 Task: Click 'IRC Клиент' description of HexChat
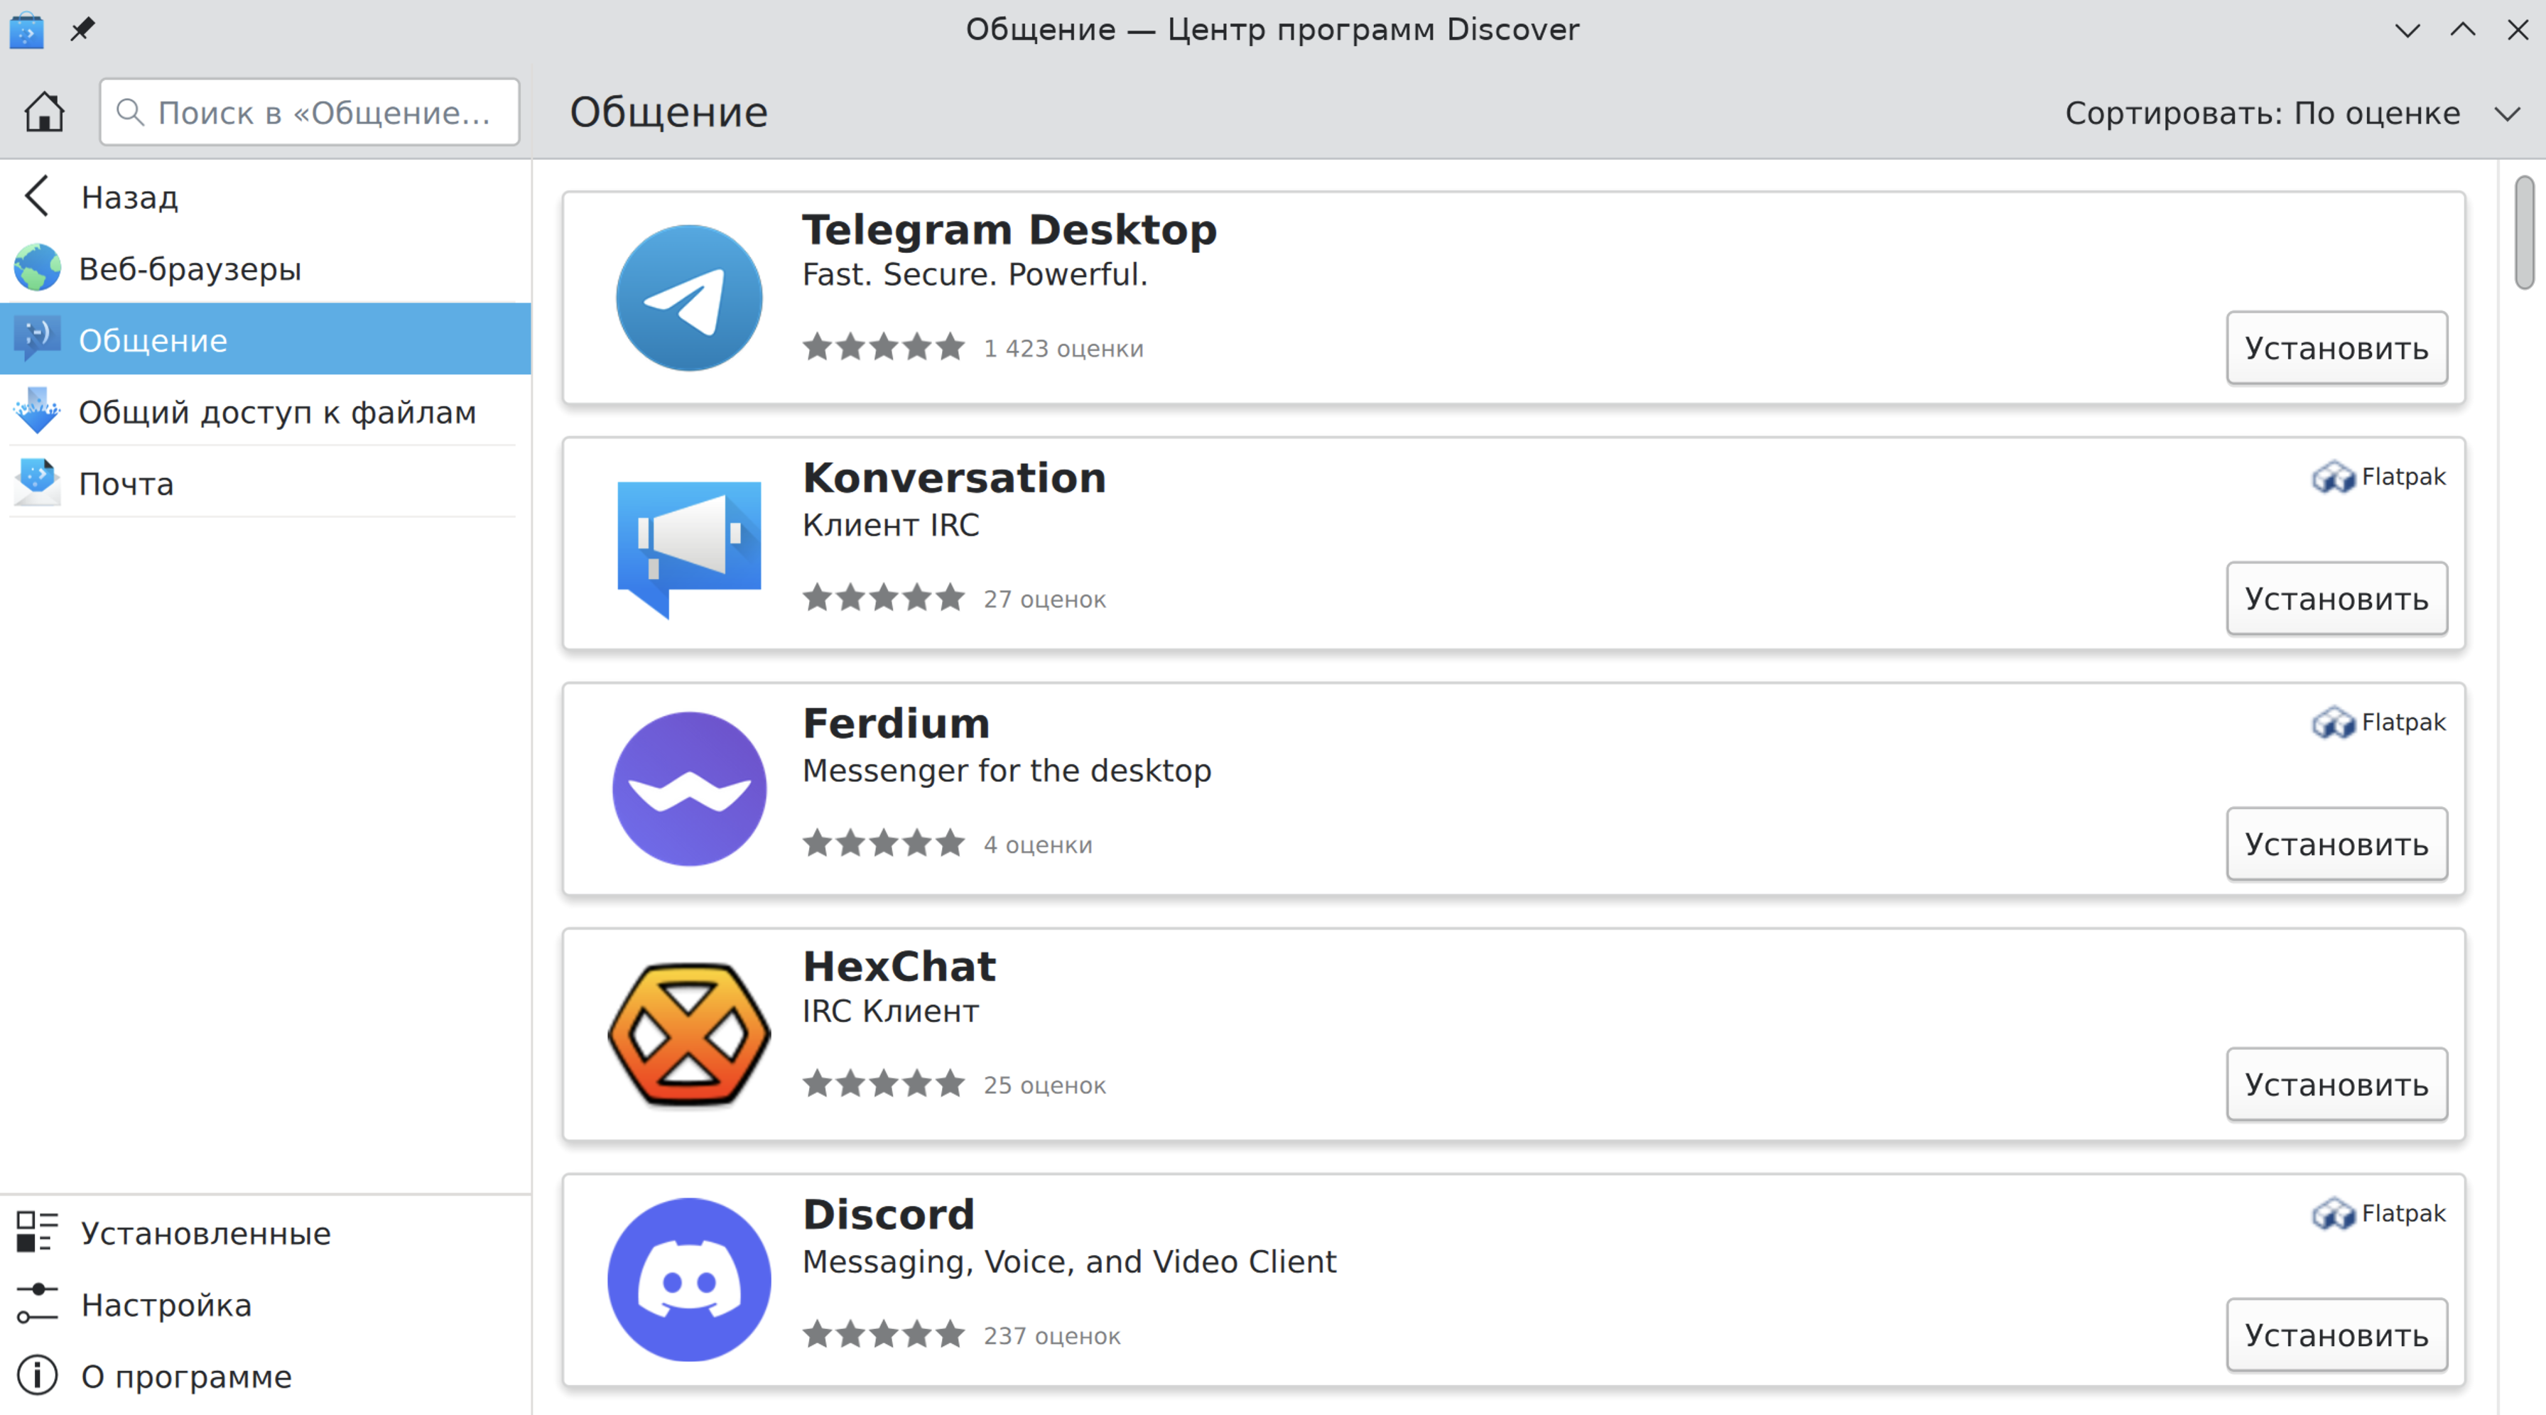889,1011
